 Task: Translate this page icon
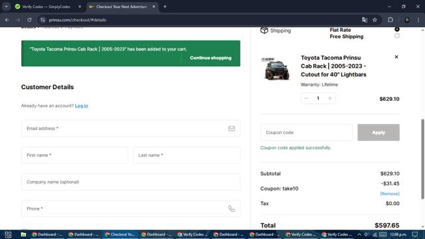(x=365, y=20)
